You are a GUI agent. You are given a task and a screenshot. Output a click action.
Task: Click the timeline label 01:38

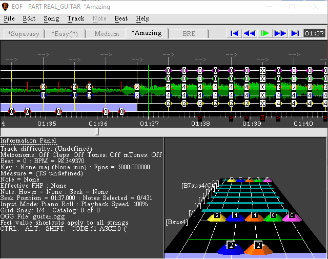[200, 124]
